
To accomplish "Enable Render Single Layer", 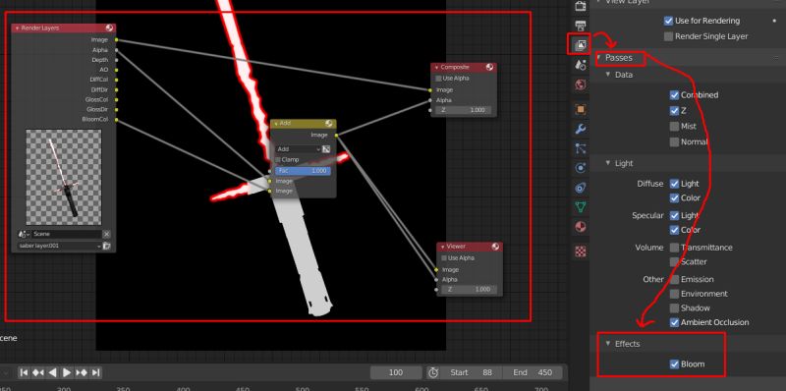I will pyautogui.click(x=668, y=36).
